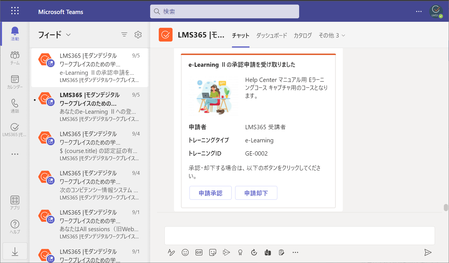
Task: Click the 申請却下 button
Action: (256, 193)
